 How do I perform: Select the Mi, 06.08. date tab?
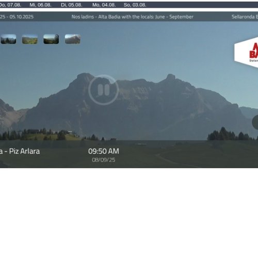coord(40,5)
